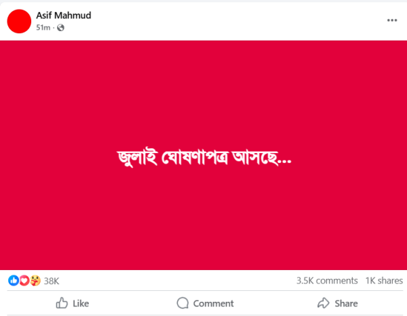Click the Bengali headline text in the image
The width and height of the screenshot is (407, 316).
pos(204,158)
